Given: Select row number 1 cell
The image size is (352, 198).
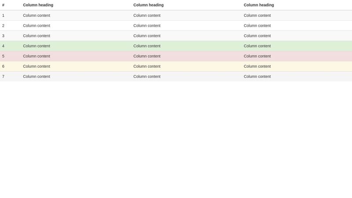Looking at the screenshot, I should tap(4, 15).
